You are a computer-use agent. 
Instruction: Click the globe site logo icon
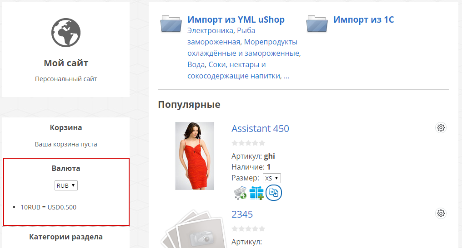(x=66, y=32)
